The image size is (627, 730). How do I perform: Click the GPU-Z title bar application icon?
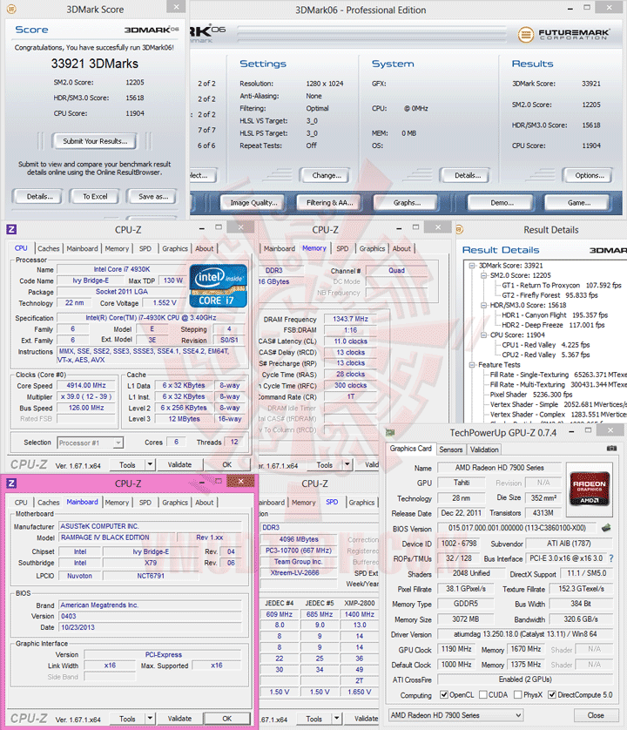pos(390,432)
